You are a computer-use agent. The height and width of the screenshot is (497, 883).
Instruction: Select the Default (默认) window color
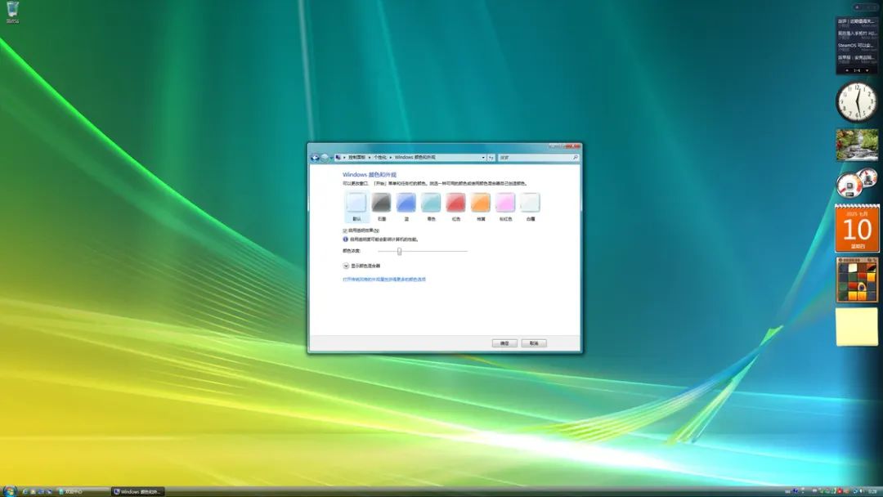tap(356, 207)
